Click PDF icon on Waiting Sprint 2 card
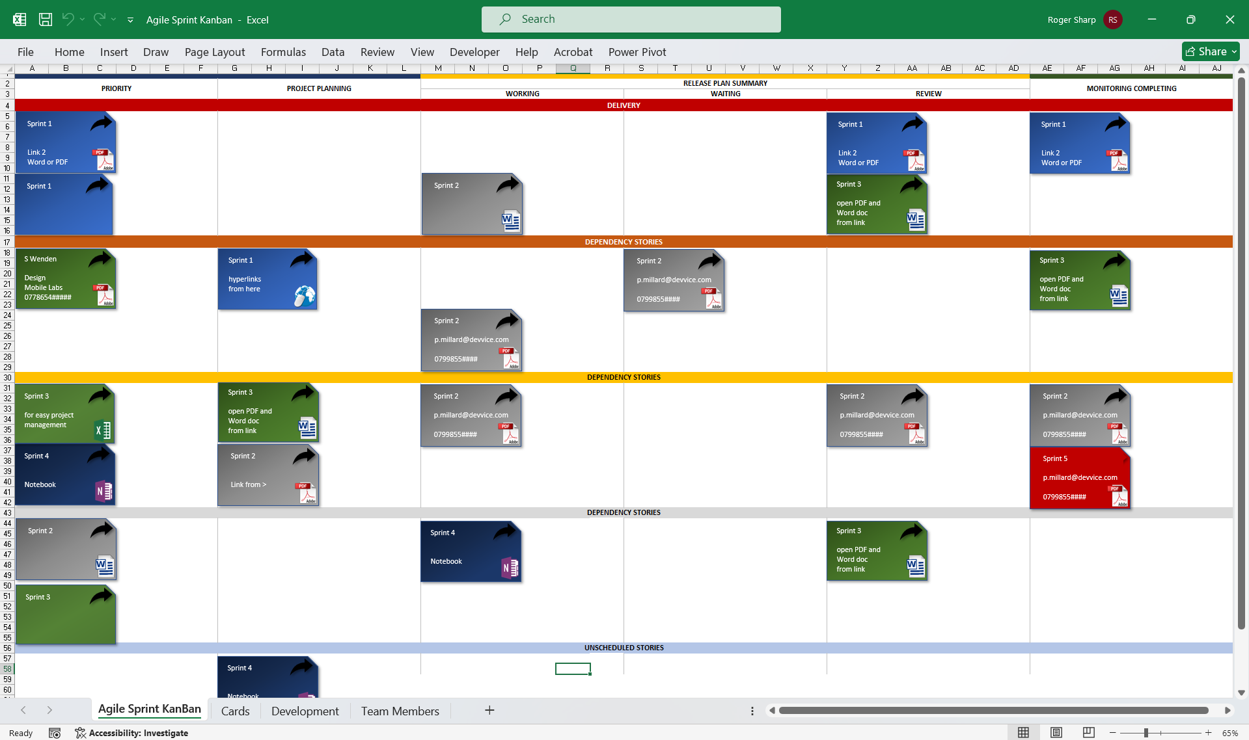The image size is (1249, 740). (711, 298)
